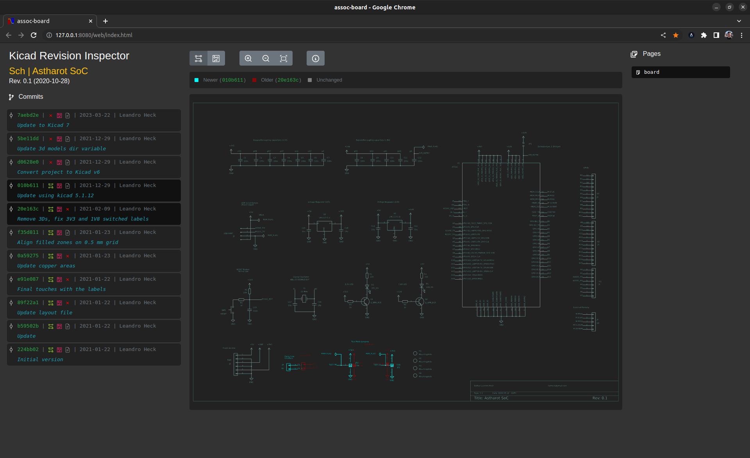Click the zoom in magnifier icon

[248, 59]
